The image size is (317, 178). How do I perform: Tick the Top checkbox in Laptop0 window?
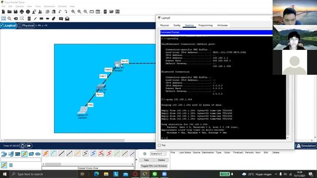[x=159, y=145]
